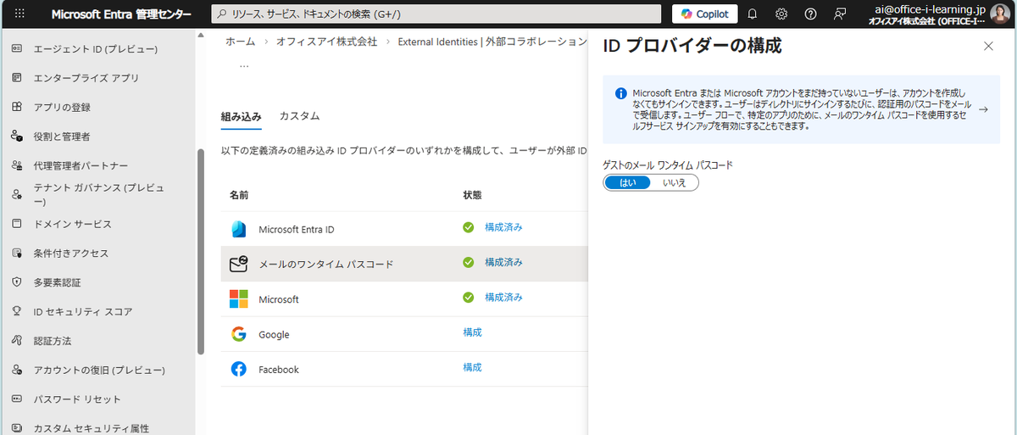The image size is (1017, 435).
Task: Click the help question mark icon
Action: [810, 14]
